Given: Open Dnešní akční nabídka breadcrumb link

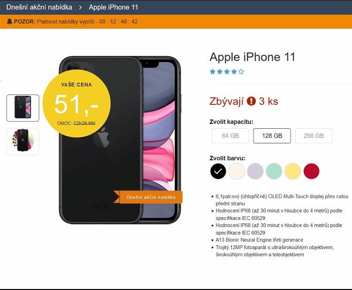Looking at the screenshot, I should pos(39,7).
